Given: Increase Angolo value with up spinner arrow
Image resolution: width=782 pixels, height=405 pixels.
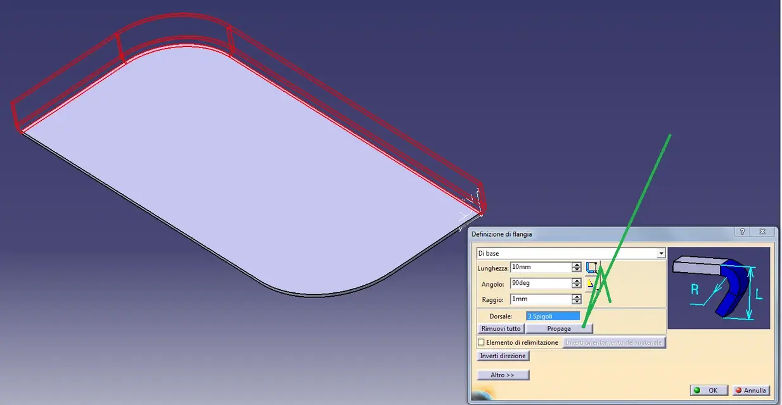Looking at the screenshot, I should coord(576,280).
